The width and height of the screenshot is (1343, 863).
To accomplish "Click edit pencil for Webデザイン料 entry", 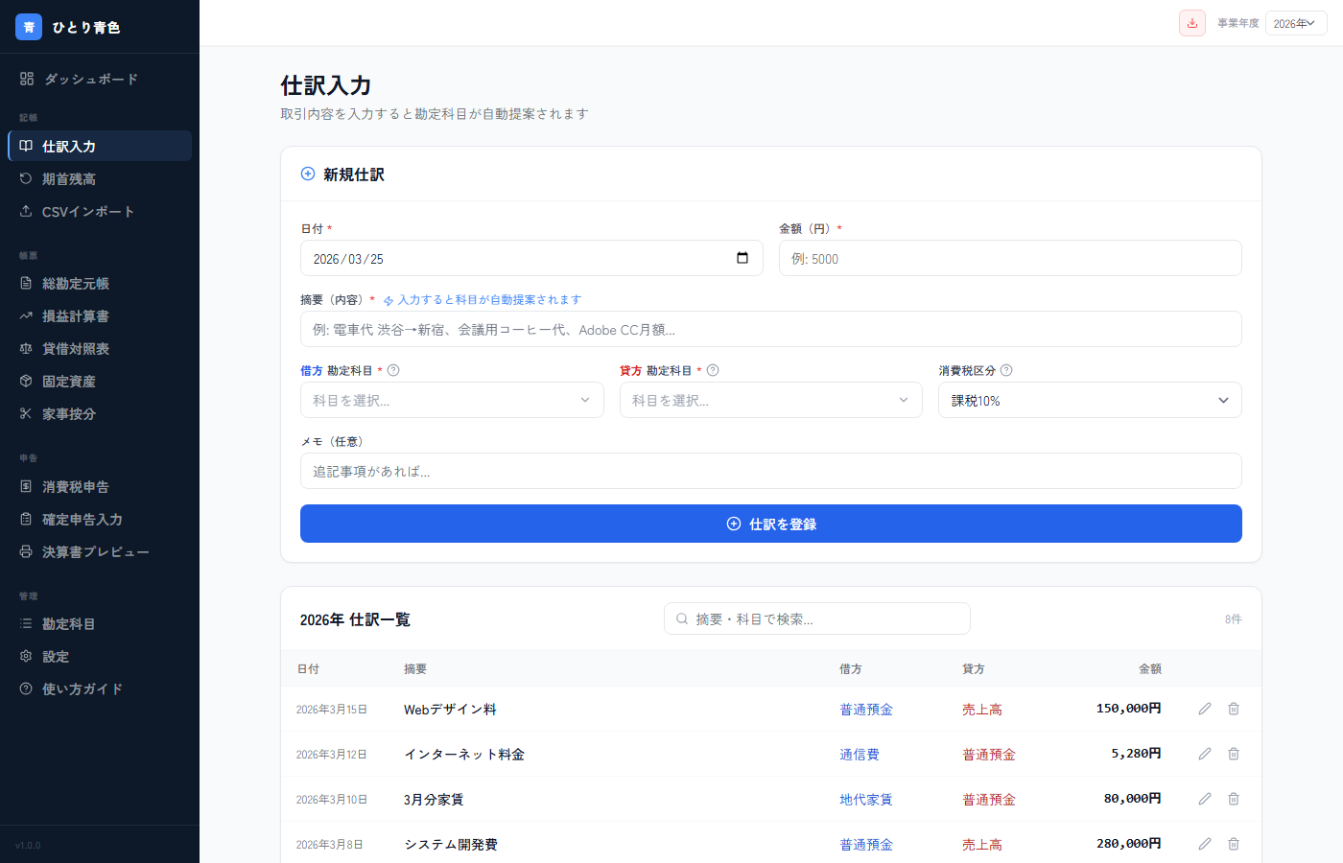I will [x=1205, y=709].
